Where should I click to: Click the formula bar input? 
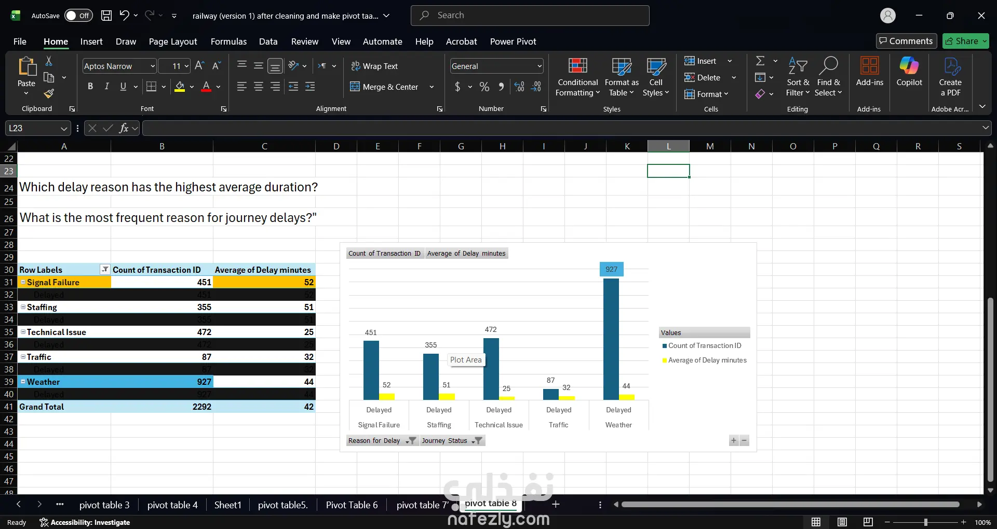pyautogui.click(x=561, y=128)
